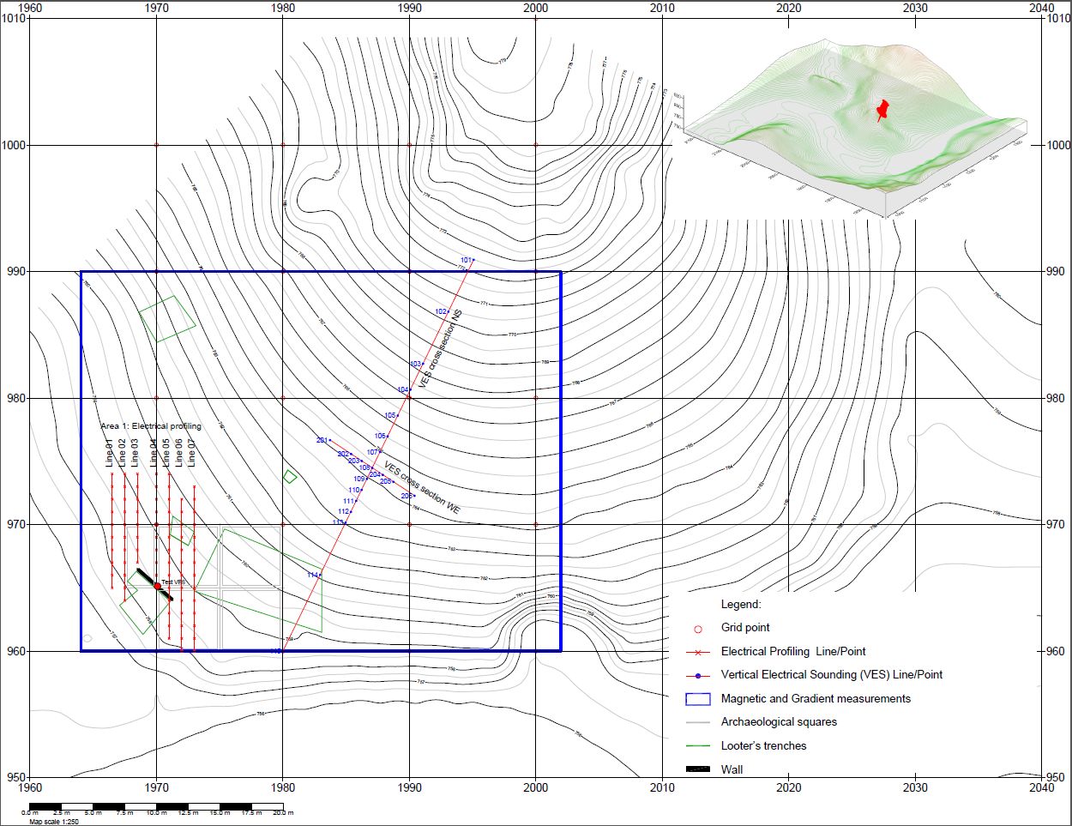Click VES point label 201
The image size is (1072, 826).
(322, 441)
